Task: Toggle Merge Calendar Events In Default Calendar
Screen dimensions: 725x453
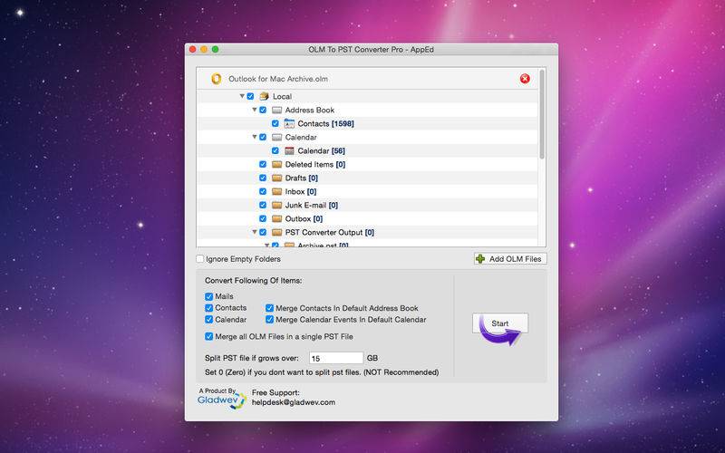Action: point(269,320)
